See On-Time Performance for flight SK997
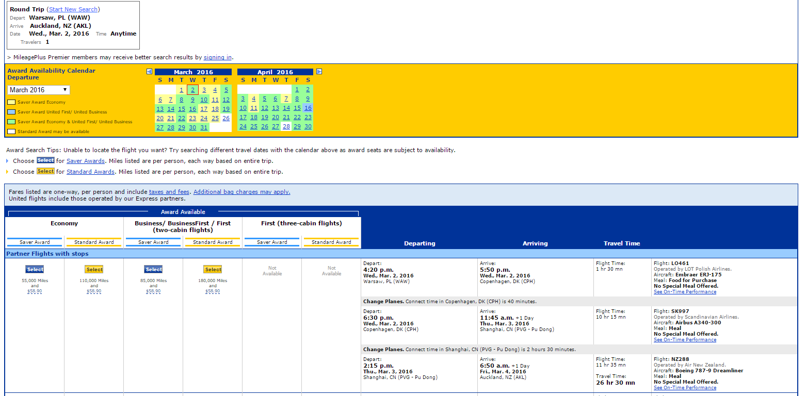 tap(685, 340)
